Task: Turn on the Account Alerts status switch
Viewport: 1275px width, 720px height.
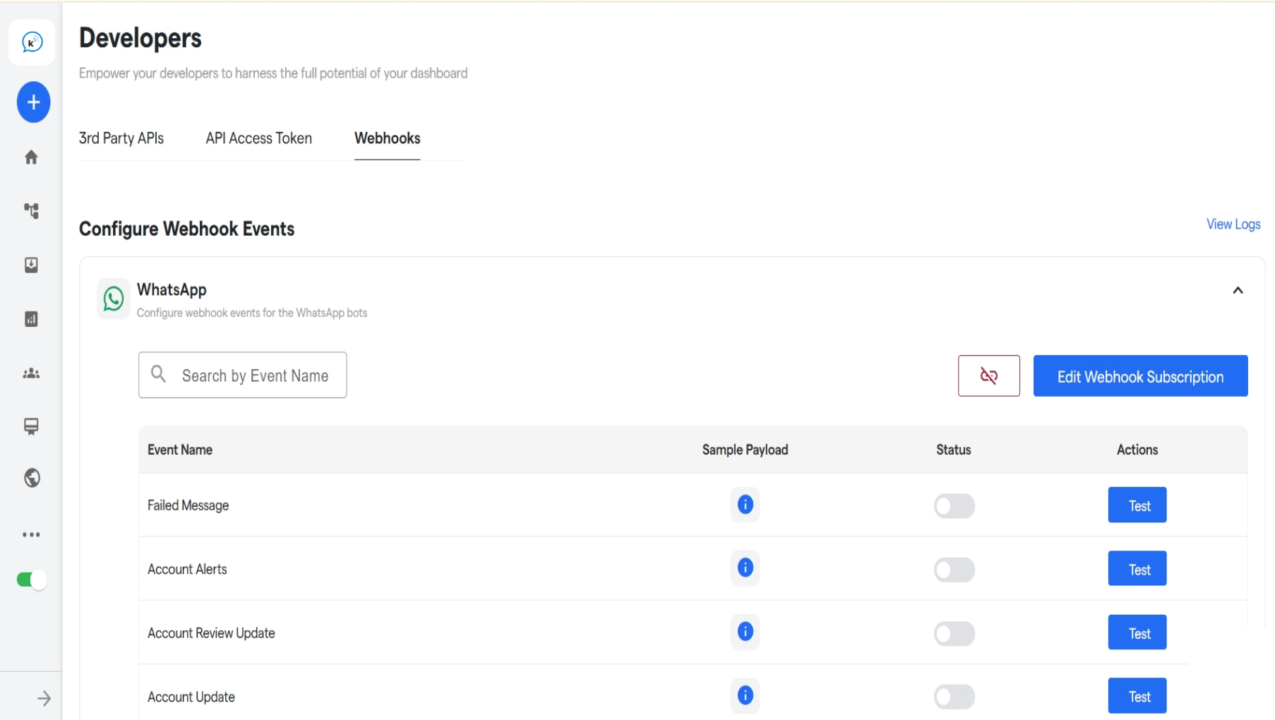Action: point(954,569)
